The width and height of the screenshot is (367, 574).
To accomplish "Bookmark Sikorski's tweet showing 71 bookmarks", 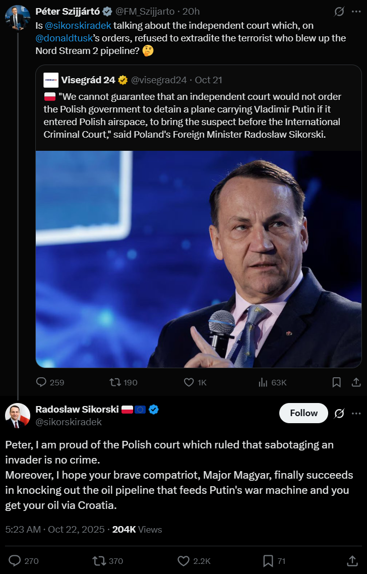I will (x=268, y=561).
